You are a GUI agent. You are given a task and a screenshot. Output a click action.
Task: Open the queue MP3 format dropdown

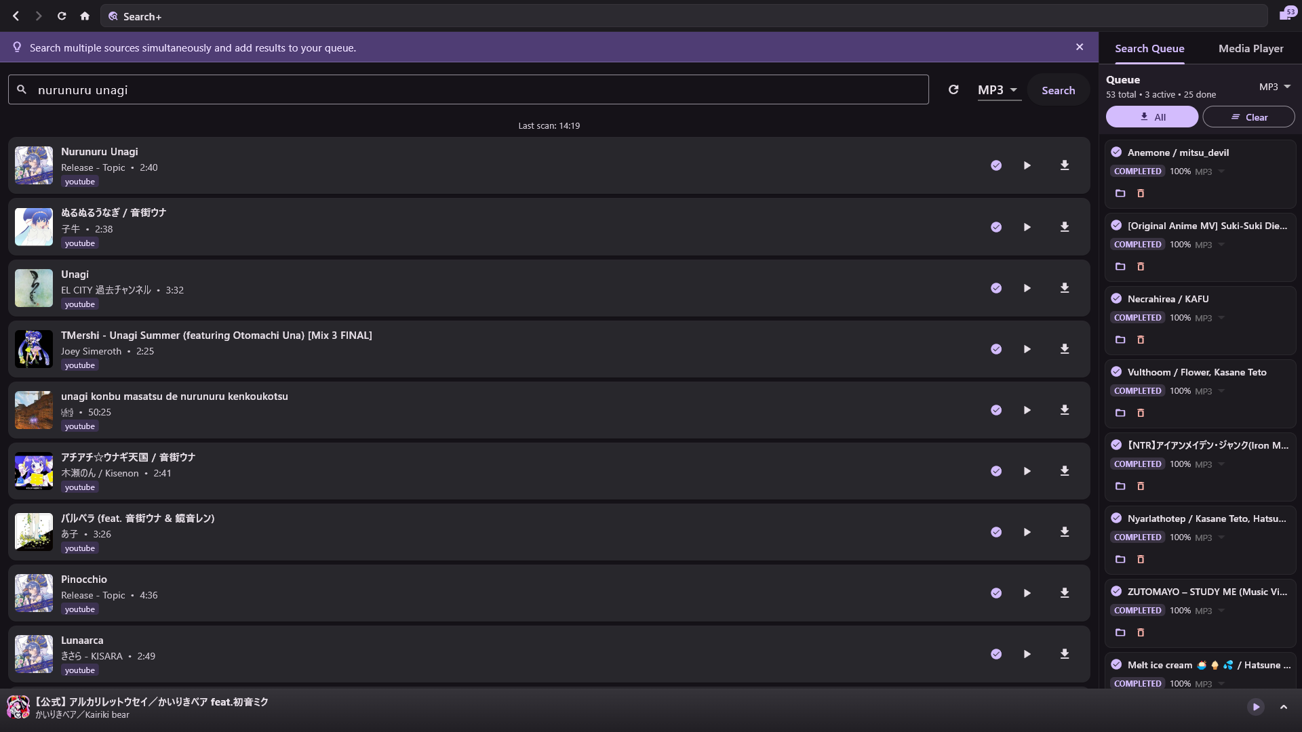tap(1275, 87)
